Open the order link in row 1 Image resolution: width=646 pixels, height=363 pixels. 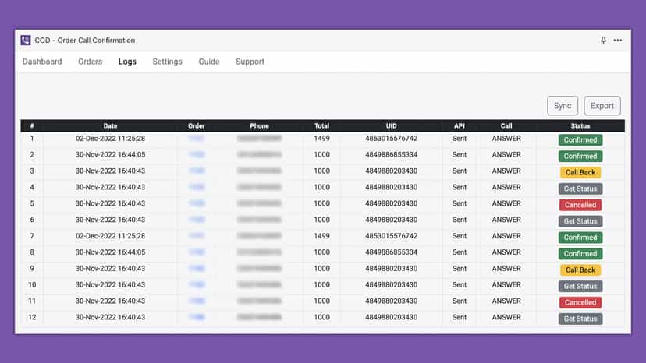[197, 139]
